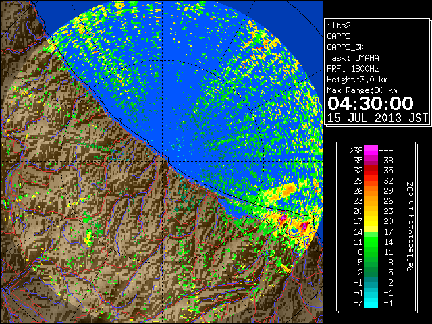The image size is (432, 324).
Task: Click the 'Height:3.0 km' value
Action: (x=357, y=80)
